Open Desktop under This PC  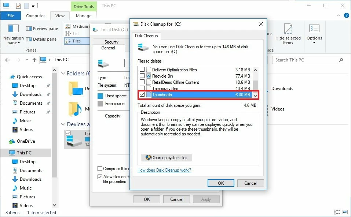27,162
